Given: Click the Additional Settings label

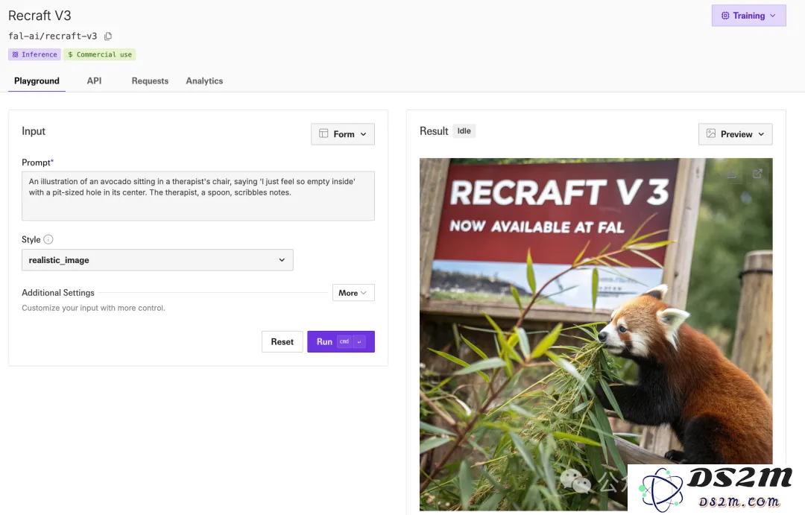Looking at the screenshot, I should coord(58,293).
